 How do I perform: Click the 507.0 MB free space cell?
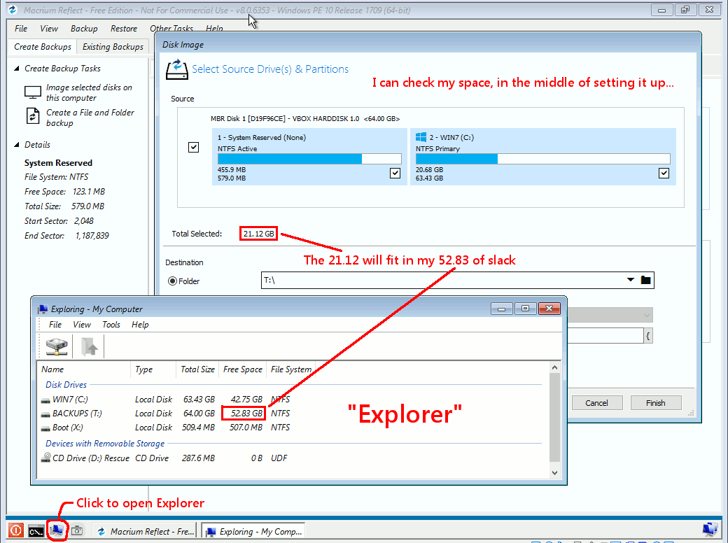(246, 427)
